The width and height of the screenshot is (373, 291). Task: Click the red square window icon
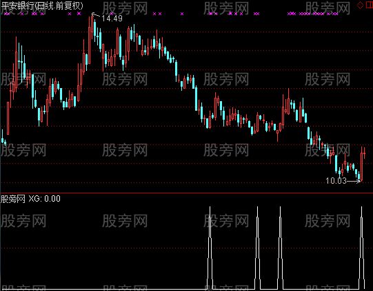tap(370, 5)
